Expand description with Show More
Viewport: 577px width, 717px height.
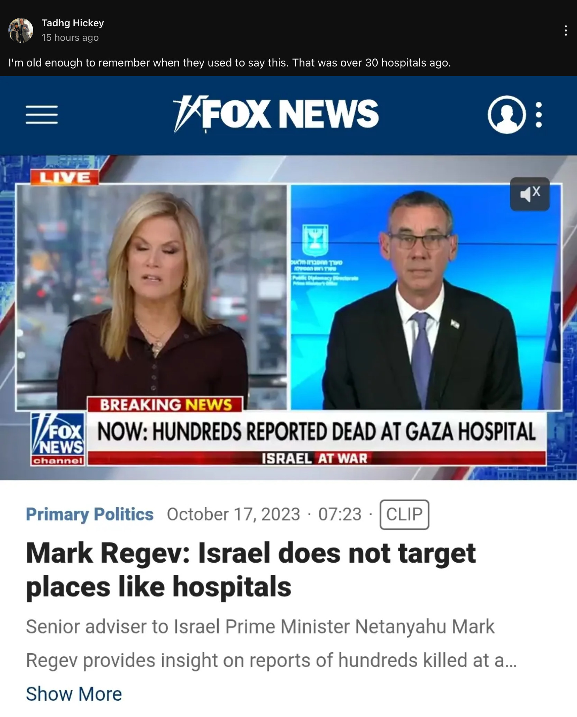click(74, 694)
